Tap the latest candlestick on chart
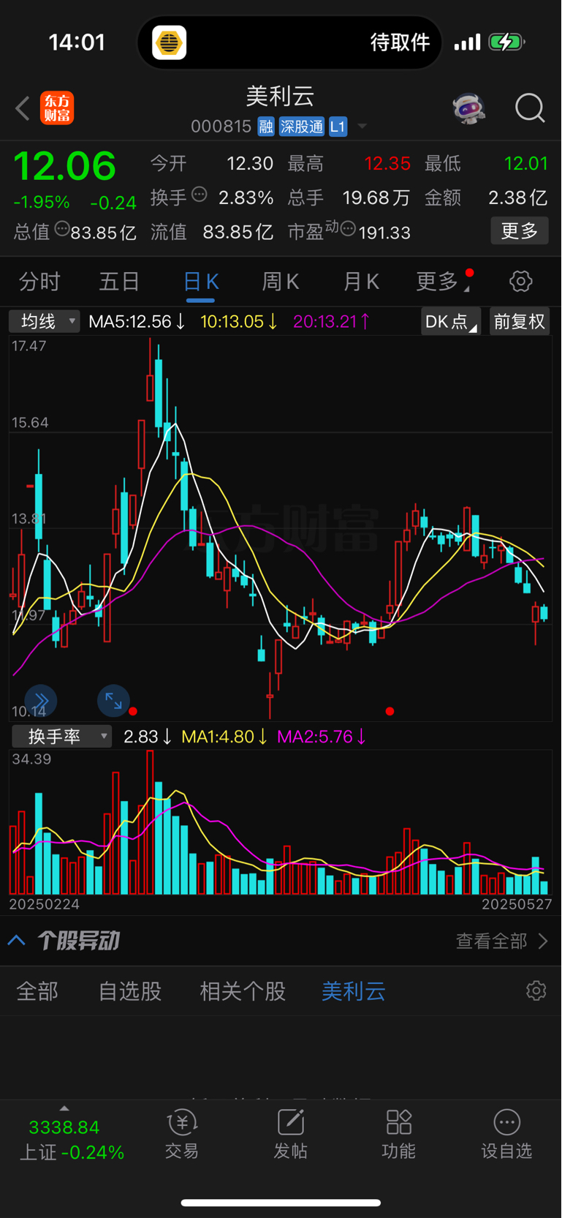This screenshot has height=1218, width=562. (x=544, y=612)
